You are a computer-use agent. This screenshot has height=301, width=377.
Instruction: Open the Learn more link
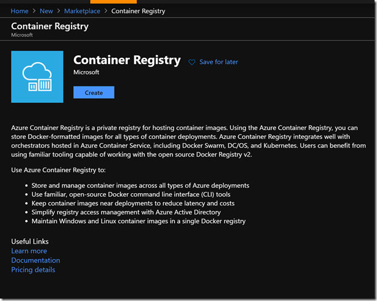[29, 251]
